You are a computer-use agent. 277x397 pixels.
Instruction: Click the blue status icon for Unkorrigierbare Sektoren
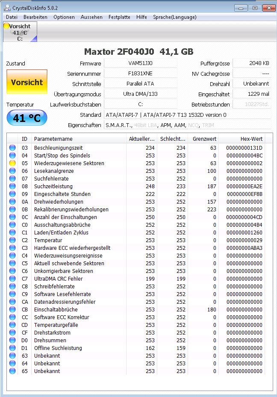pos(12,271)
